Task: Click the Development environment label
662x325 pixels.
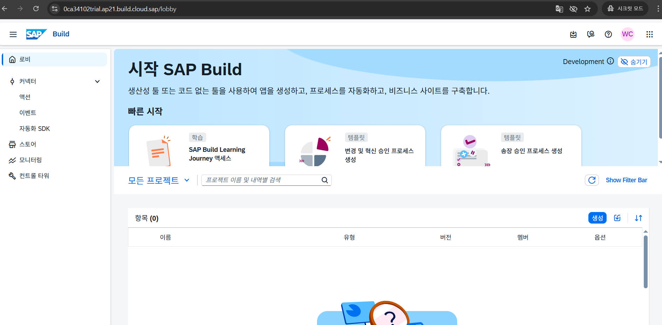Action: pyautogui.click(x=583, y=62)
